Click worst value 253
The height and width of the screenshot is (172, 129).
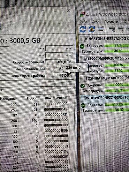click(14, 110)
